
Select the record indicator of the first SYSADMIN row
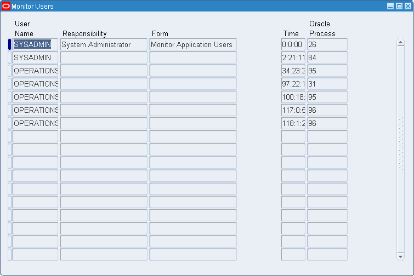[x=9, y=44]
